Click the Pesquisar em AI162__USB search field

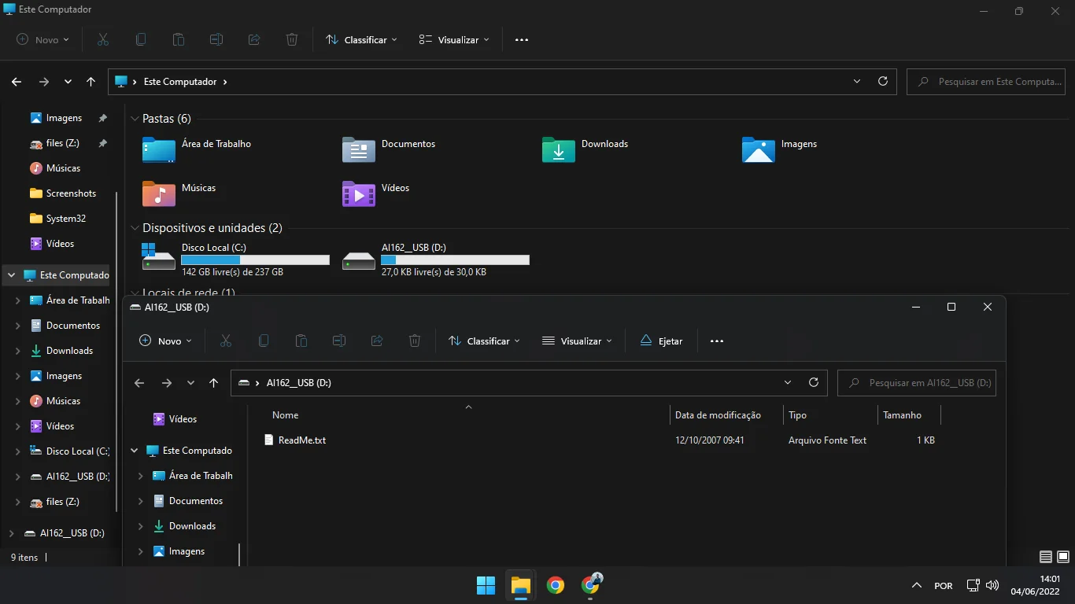[917, 383]
